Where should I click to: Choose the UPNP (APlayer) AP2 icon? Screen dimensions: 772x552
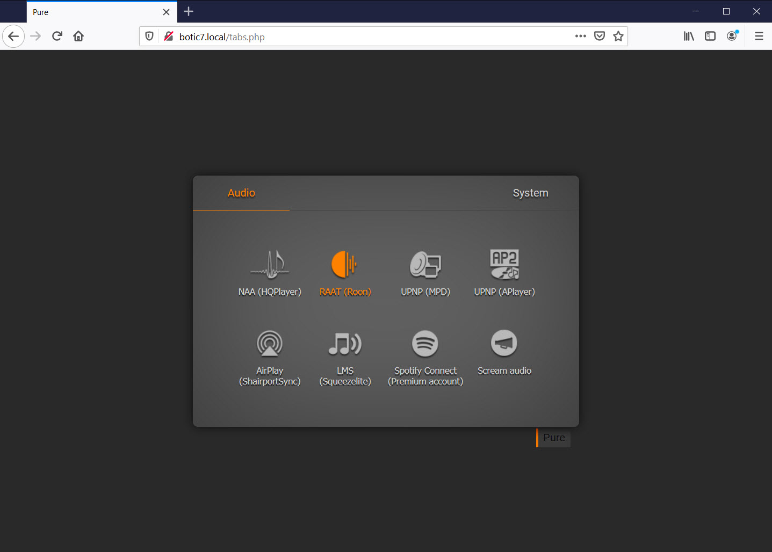504,264
